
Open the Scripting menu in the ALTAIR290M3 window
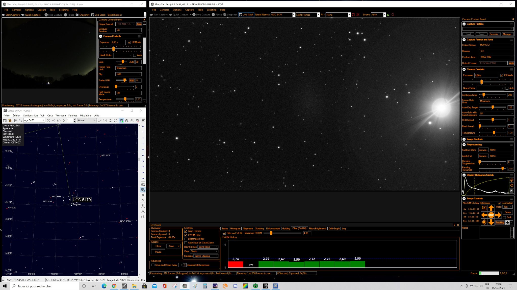click(212, 10)
